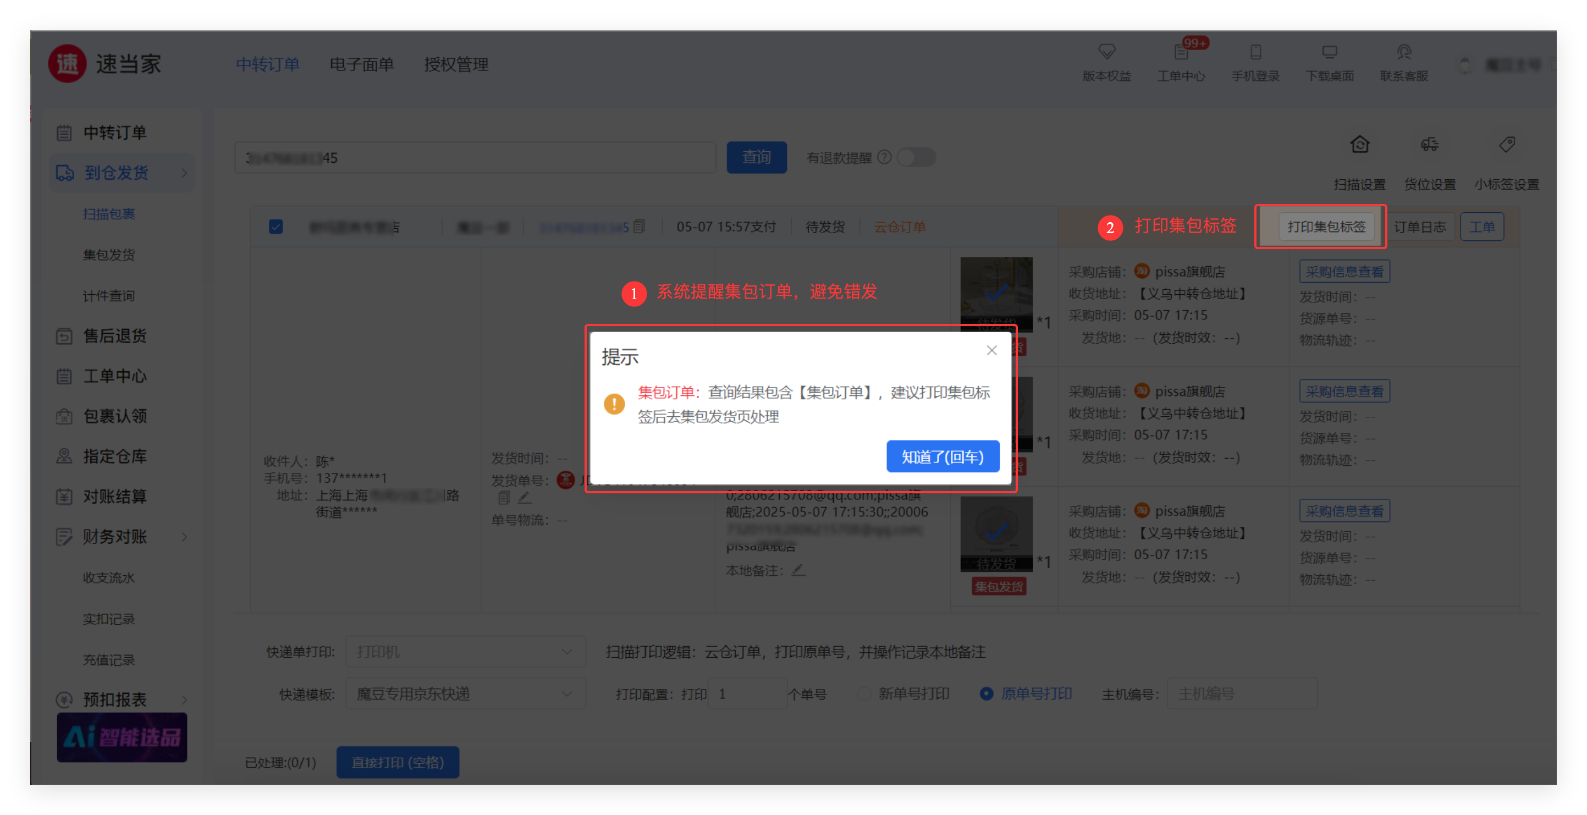Open the 小标签设置 tag icon
The image size is (1587, 815).
1506,145
